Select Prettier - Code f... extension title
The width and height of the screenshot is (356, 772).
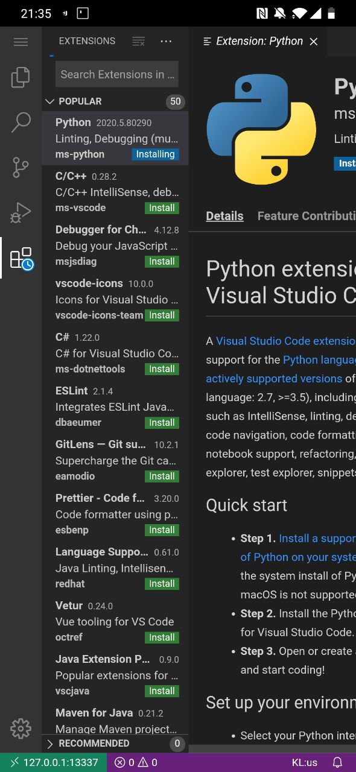point(101,498)
